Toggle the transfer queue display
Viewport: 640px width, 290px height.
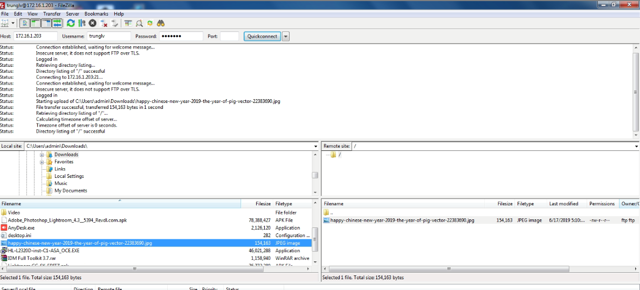click(57, 23)
